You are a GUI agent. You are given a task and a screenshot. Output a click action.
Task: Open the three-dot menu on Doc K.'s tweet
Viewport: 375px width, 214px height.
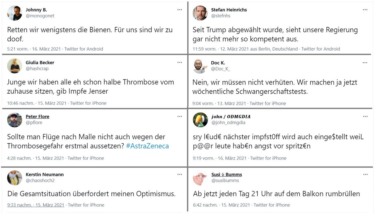point(365,63)
